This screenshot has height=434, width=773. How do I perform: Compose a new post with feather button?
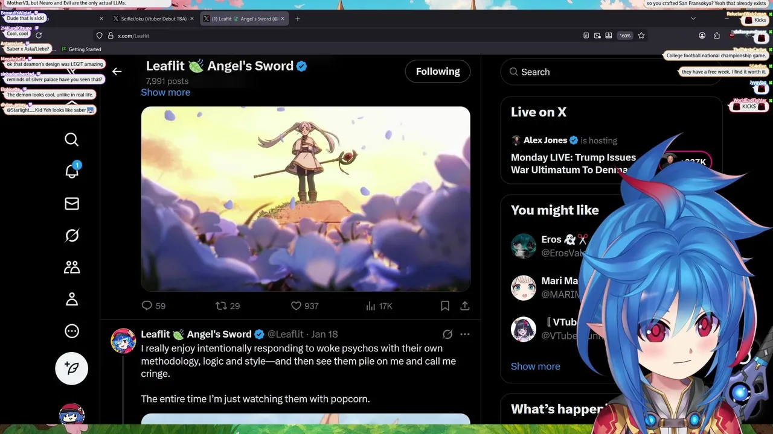pyautogui.click(x=72, y=368)
